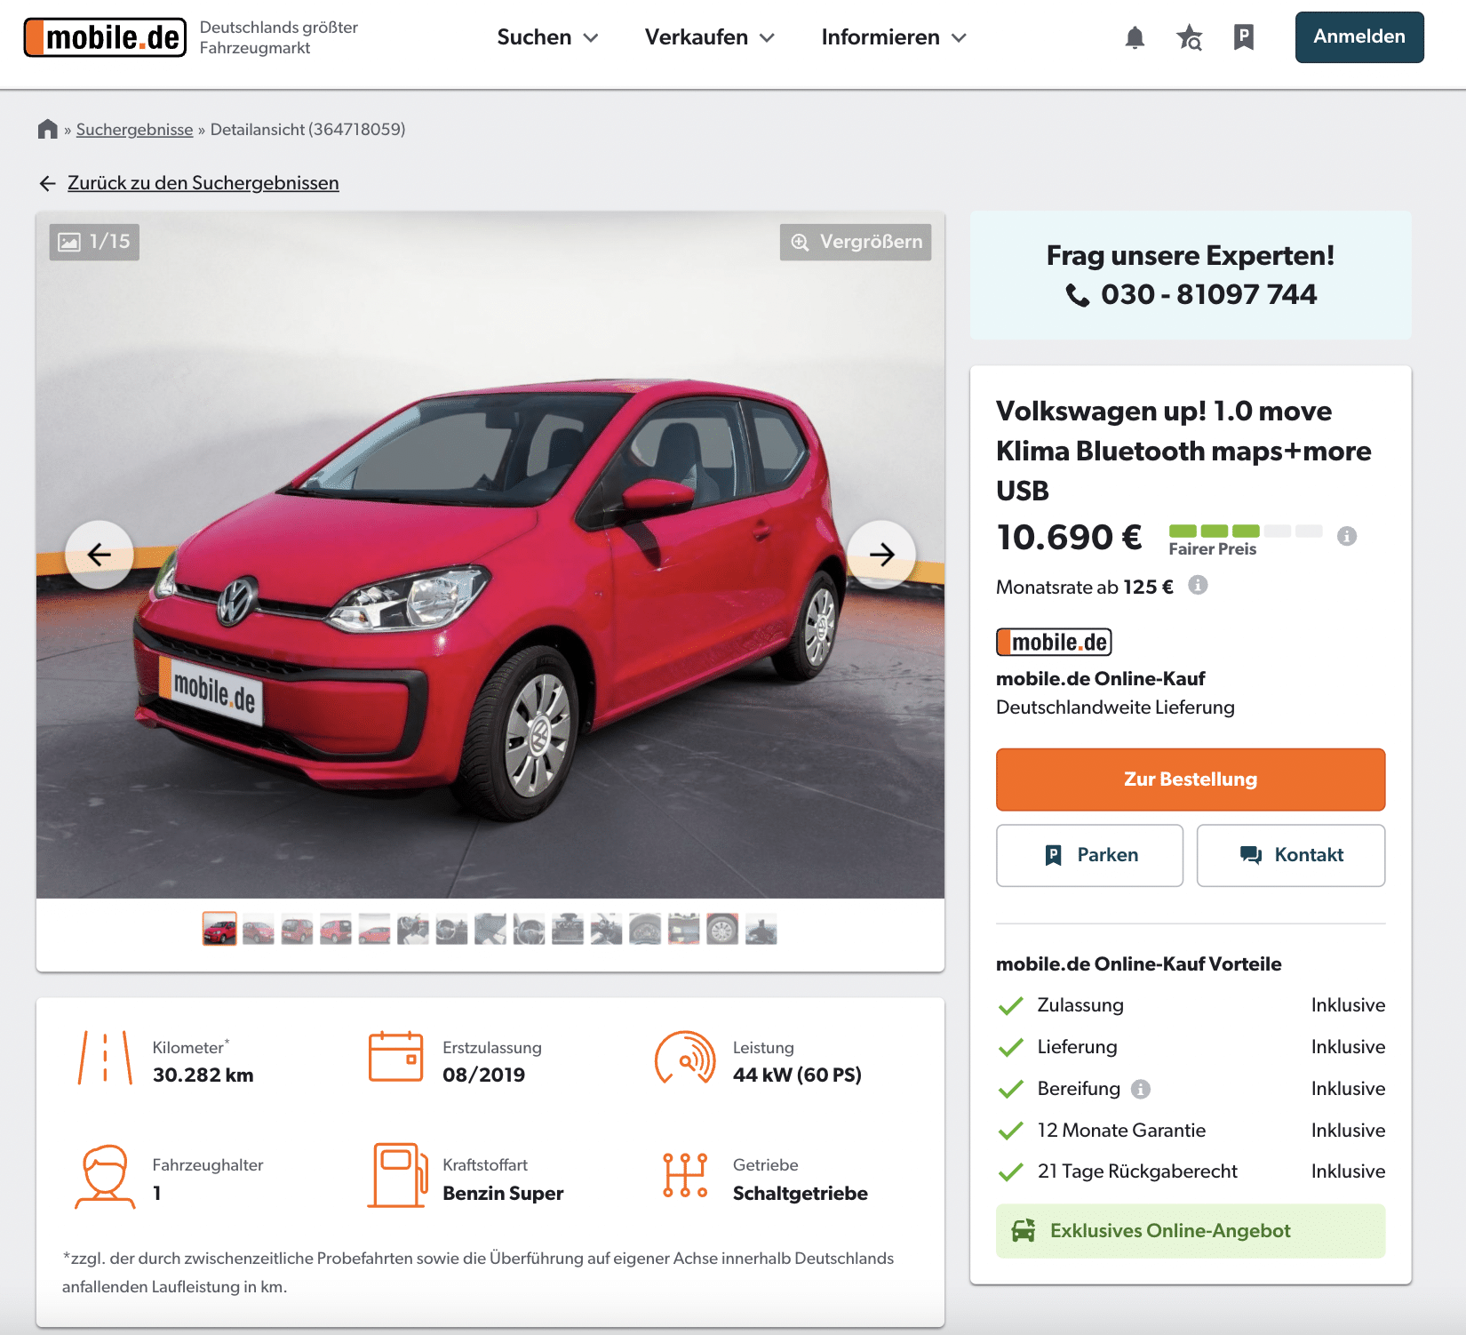The width and height of the screenshot is (1466, 1335).
Task: Click Monatsrate ab 125 € text
Action: coord(1085,587)
